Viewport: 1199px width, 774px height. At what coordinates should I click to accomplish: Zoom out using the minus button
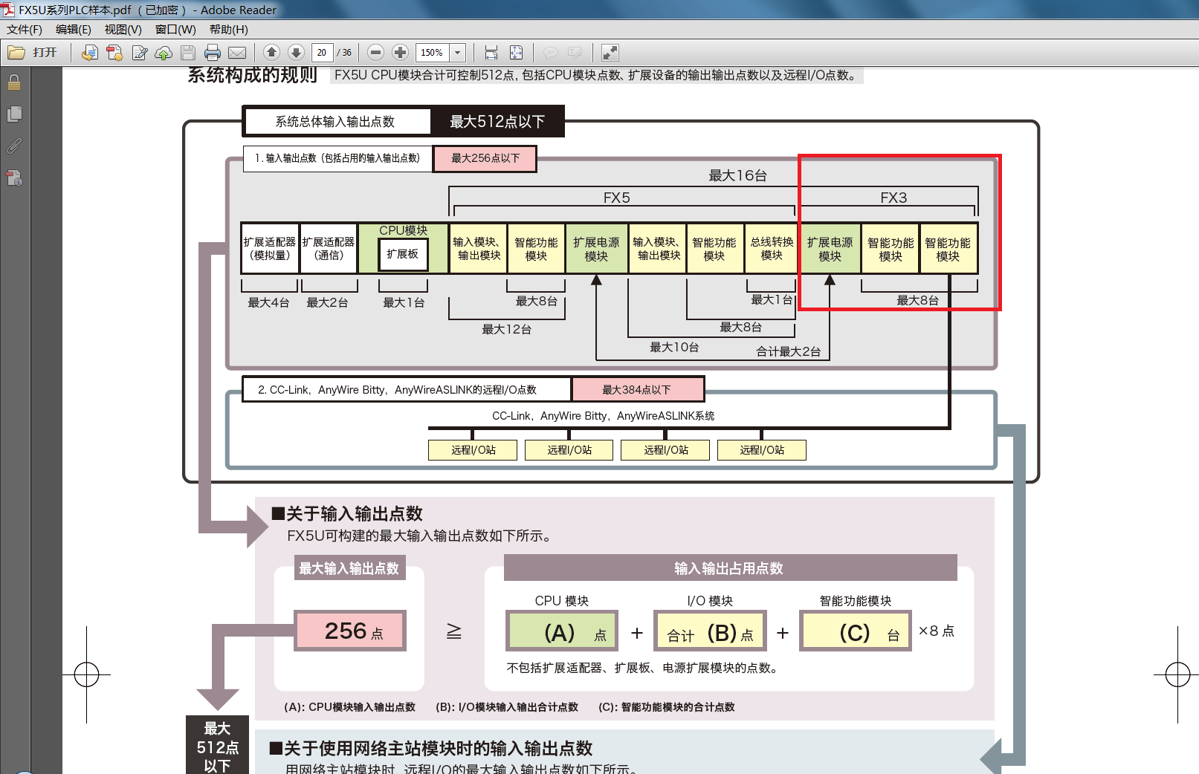click(375, 53)
